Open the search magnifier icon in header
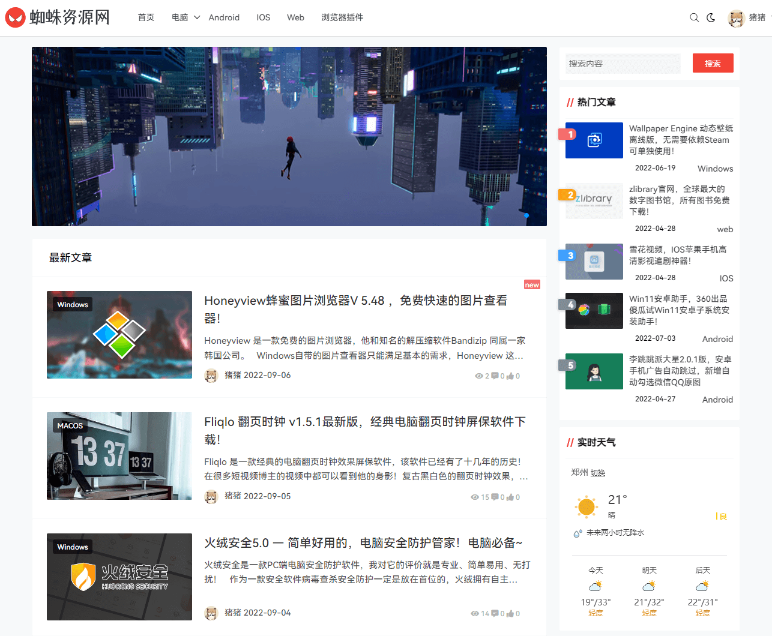This screenshot has height=636, width=772. pyautogui.click(x=695, y=17)
